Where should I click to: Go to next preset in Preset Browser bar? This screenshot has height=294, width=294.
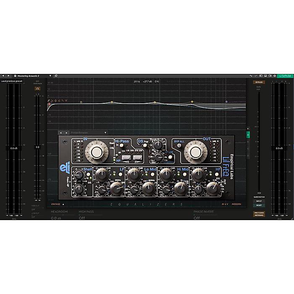[x=66, y=133]
